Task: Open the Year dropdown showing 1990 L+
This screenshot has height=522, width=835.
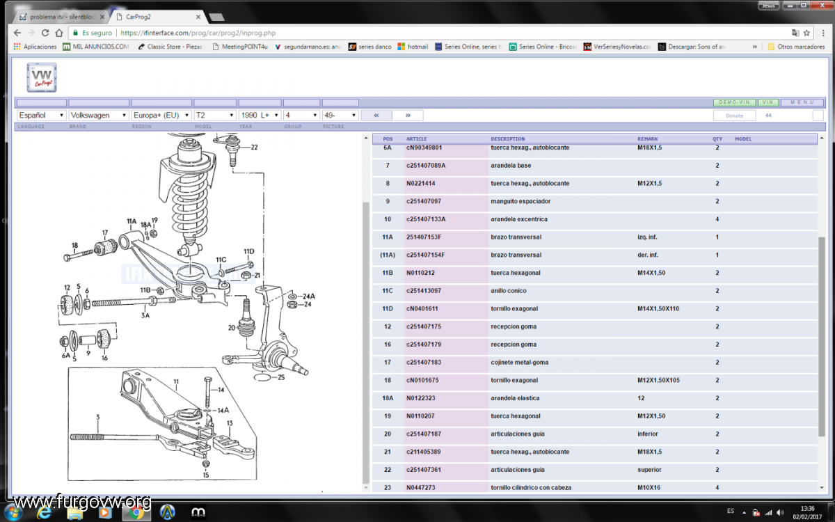Action: point(260,115)
